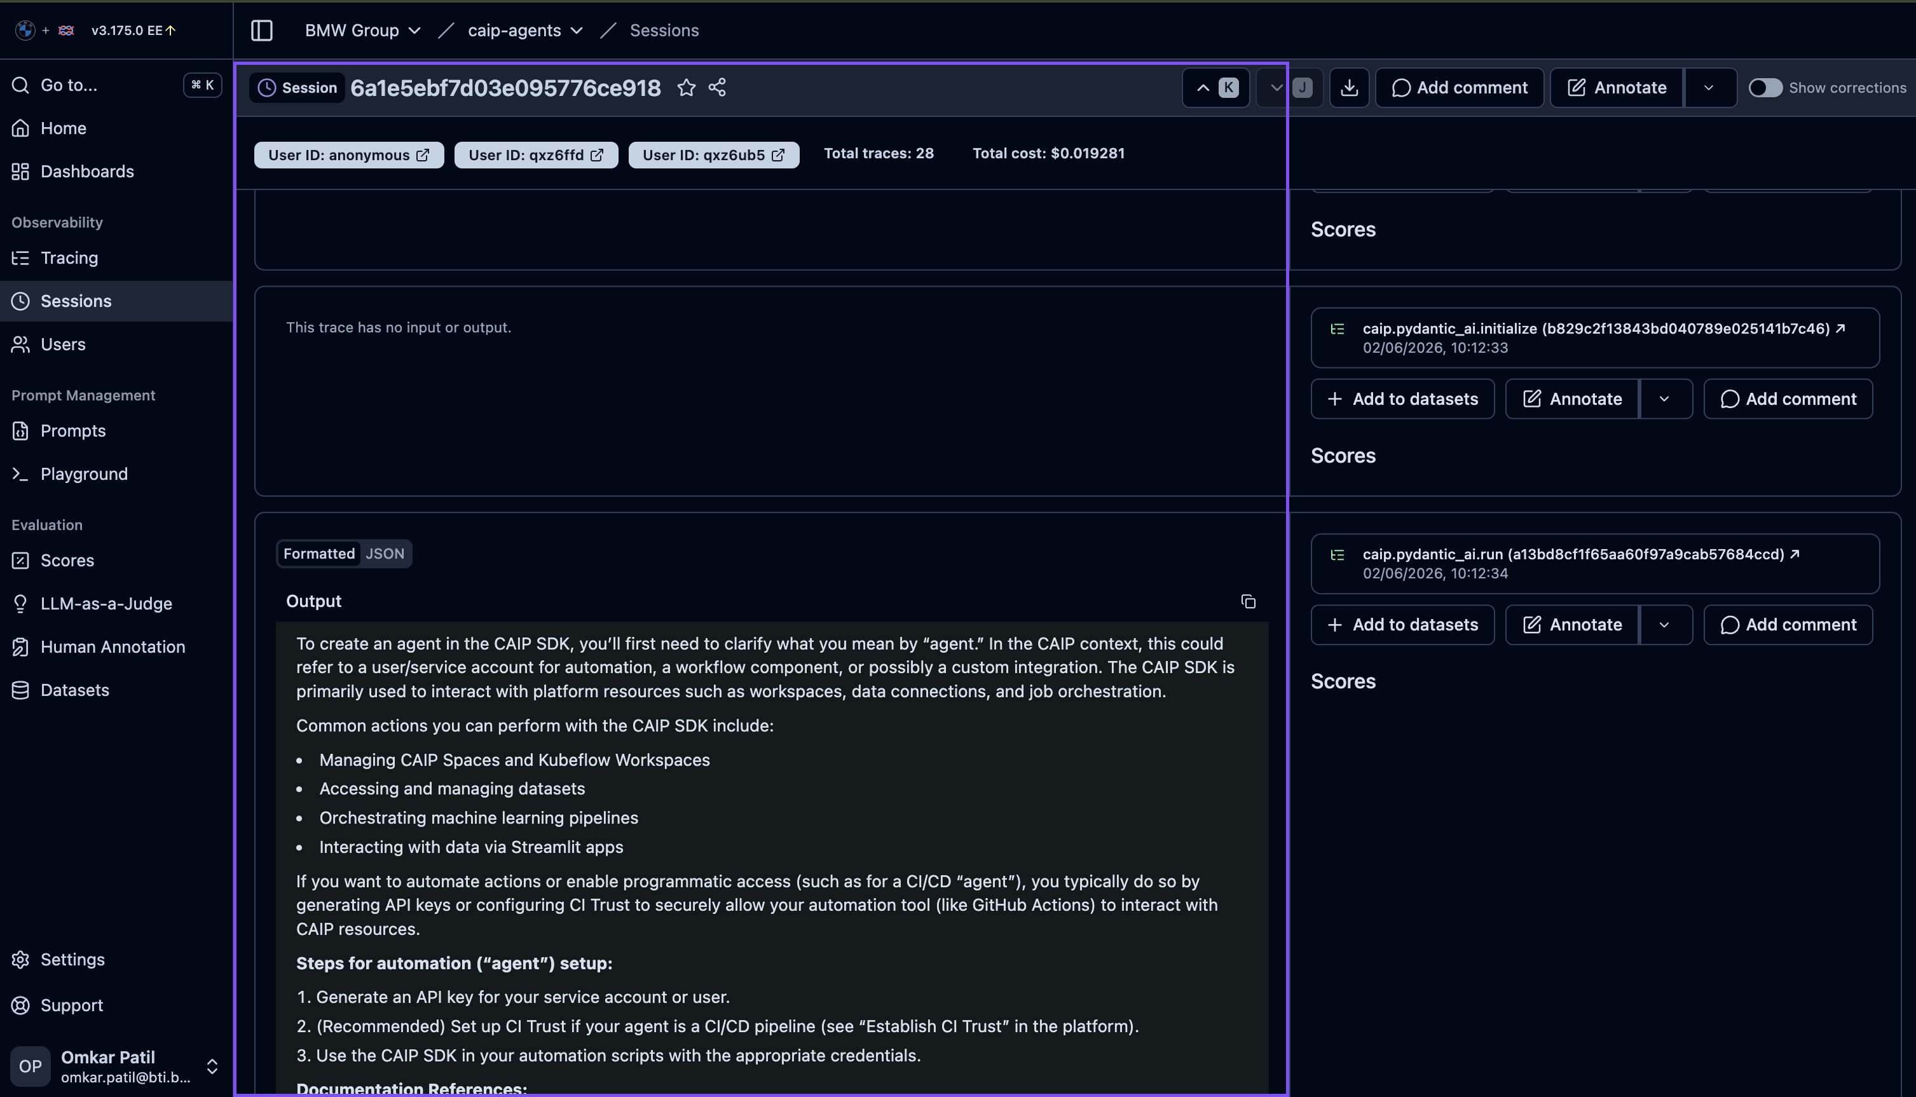Click the Total traces: 28 text
Screen dimensions: 1916x1097
pos(879,153)
